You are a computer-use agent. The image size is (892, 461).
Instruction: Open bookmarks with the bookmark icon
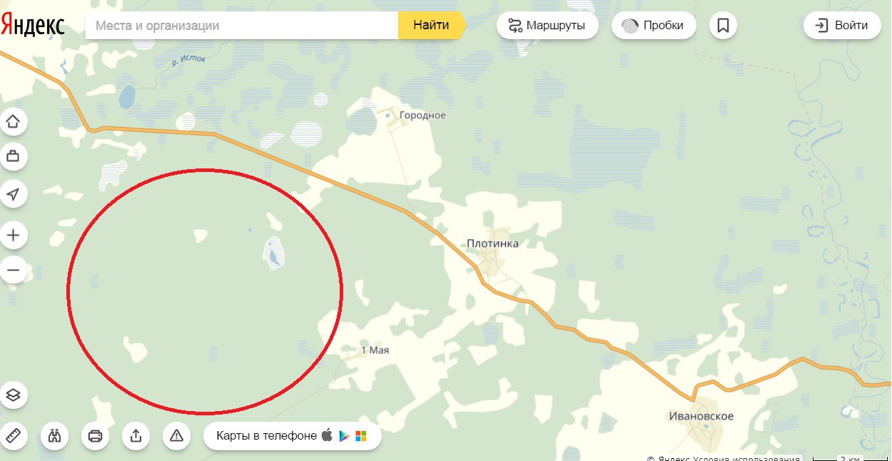723,26
